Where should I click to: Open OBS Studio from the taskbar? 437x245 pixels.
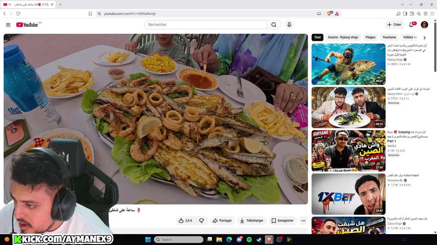point(279,240)
